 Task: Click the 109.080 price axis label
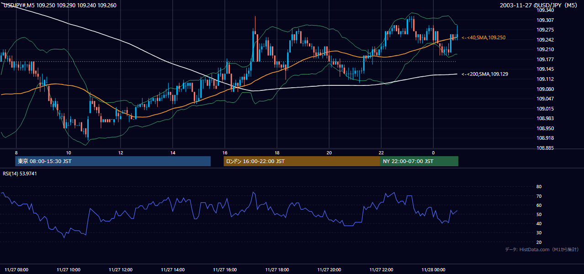point(545,89)
